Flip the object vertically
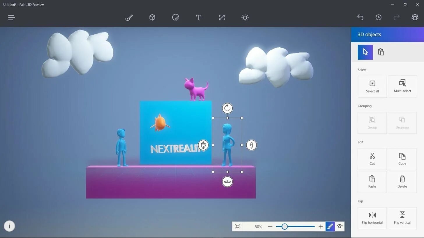424x238 pixels. (x=402, y=218)
